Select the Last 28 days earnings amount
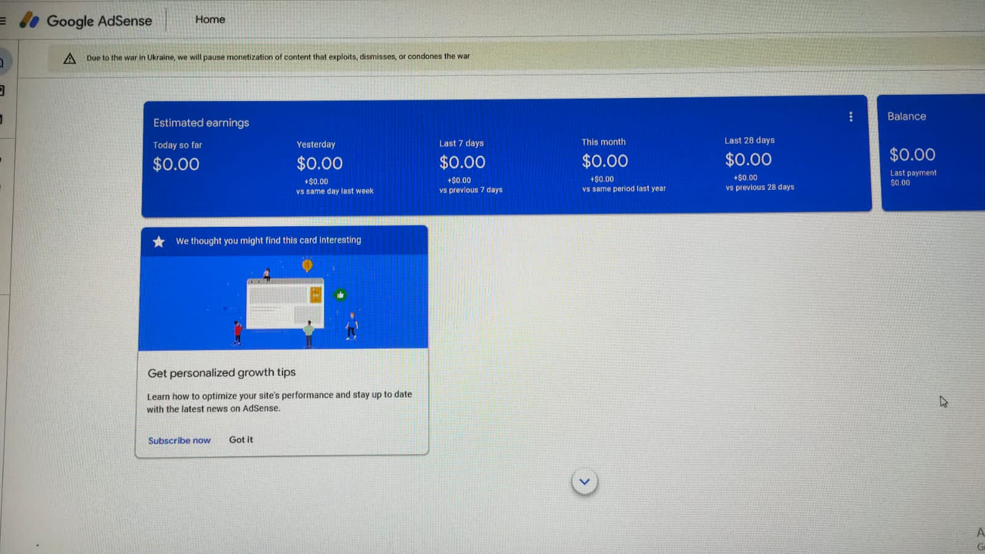The image size is (985, 554). coord(748,160)
